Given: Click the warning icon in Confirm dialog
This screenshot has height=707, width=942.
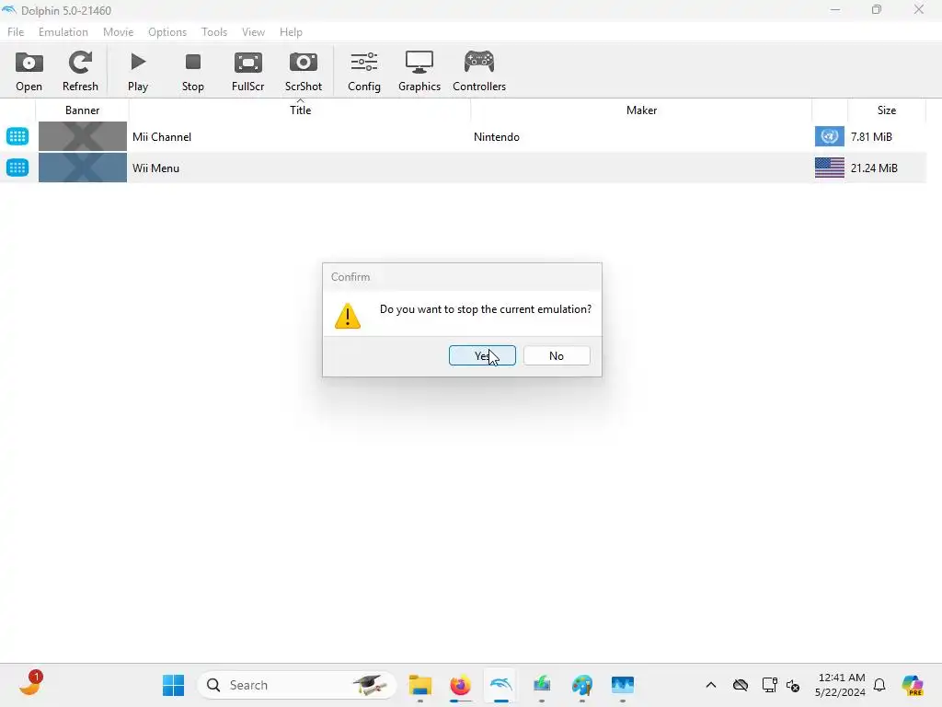Looking at the screenshot, I should [x=347, y=317].
